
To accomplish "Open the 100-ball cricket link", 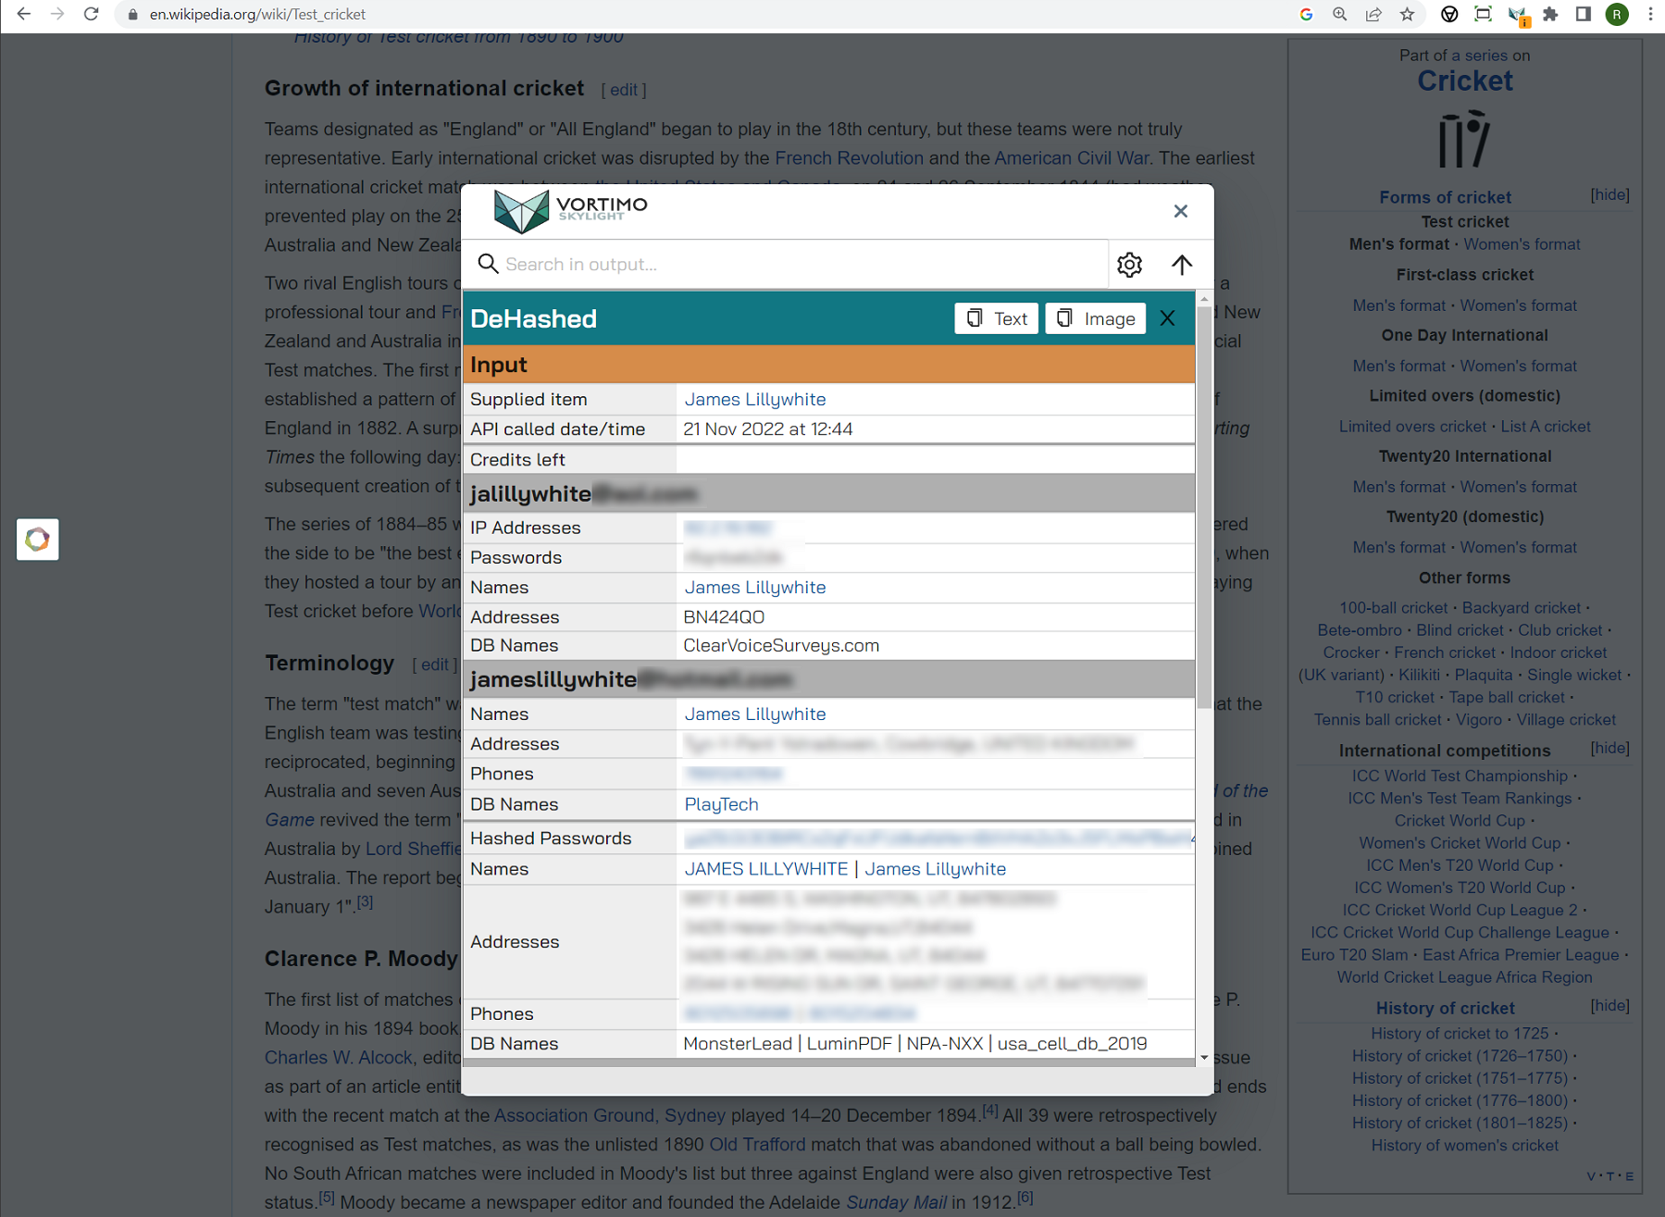I will [1393, 607].
